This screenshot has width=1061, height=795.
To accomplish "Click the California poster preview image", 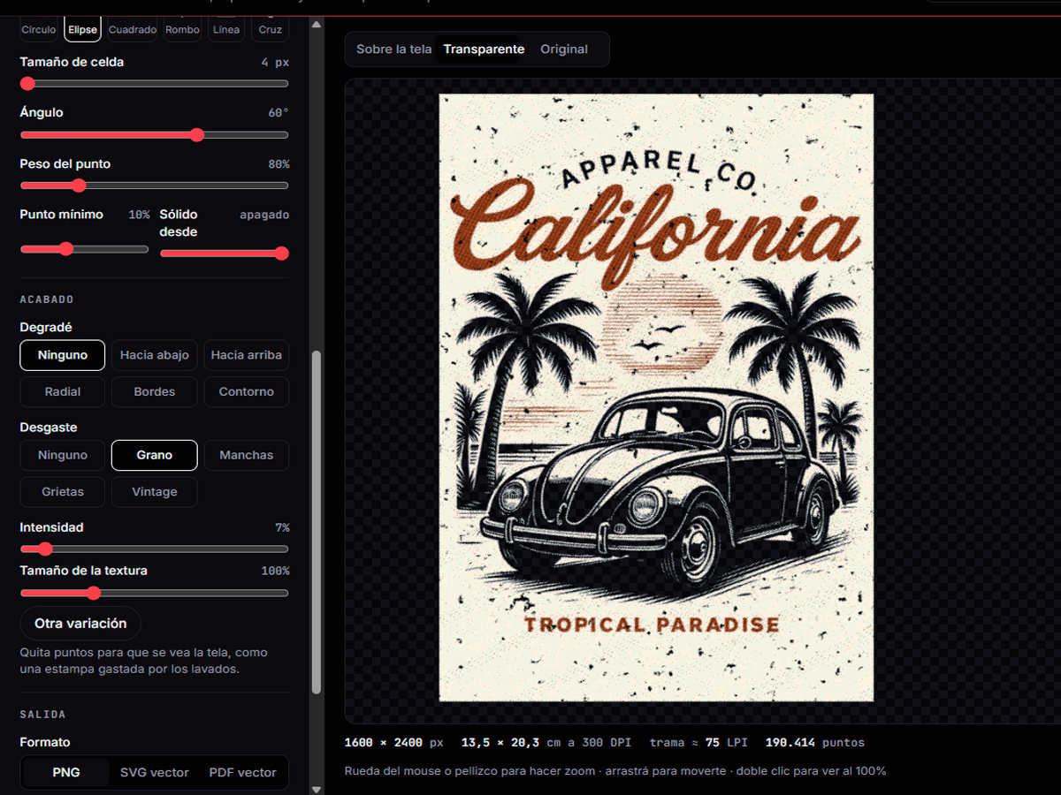I will tap(656, 397).
